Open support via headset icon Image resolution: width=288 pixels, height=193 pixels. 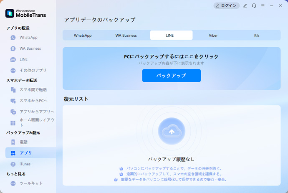254,6
